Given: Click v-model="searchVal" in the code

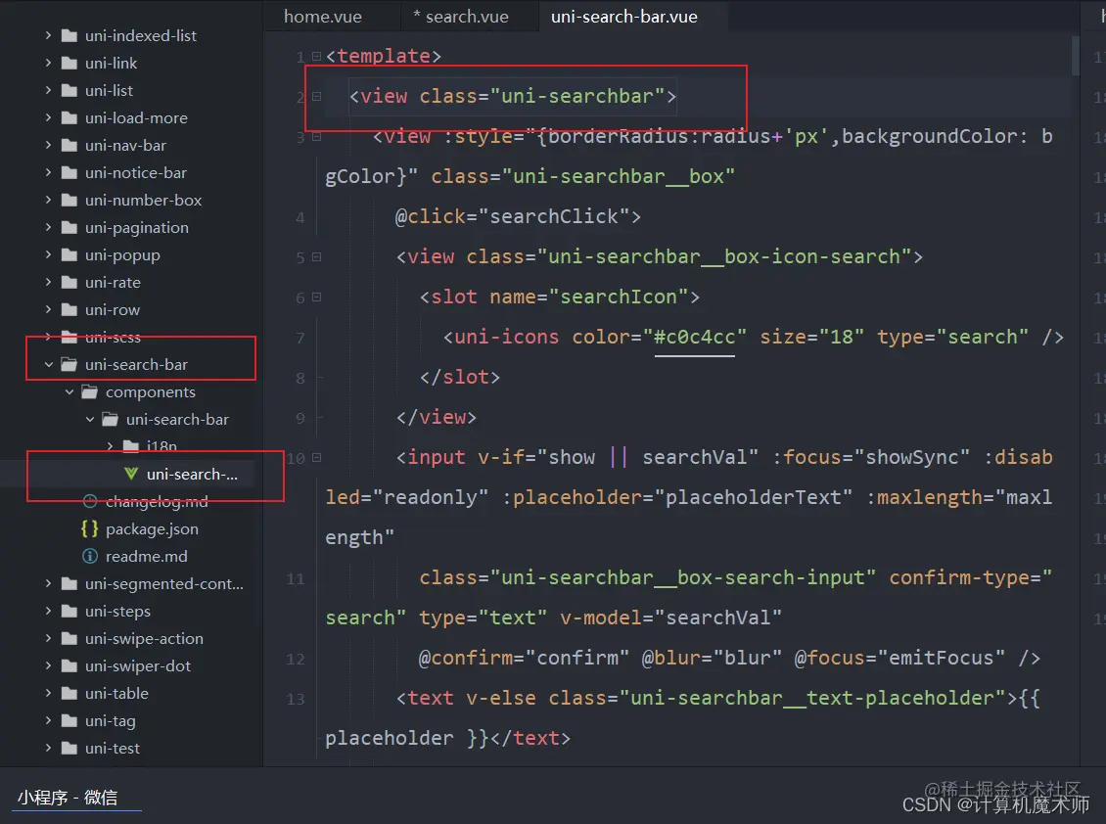Looking at the screenshot, I should [670, 618].
